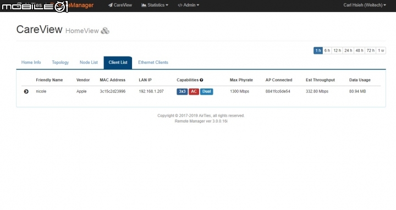Switch to the Client List tab
This screenshot has height=210, width=396.
pyautogui.click(x=118, y=62)
